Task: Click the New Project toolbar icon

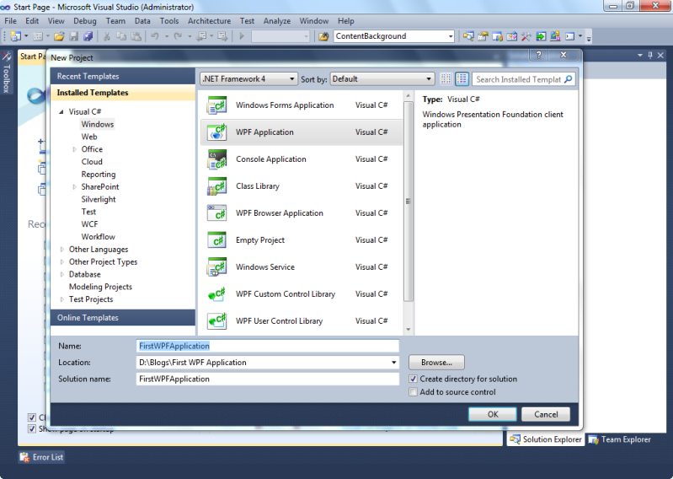Action: [x=15, y=36]
